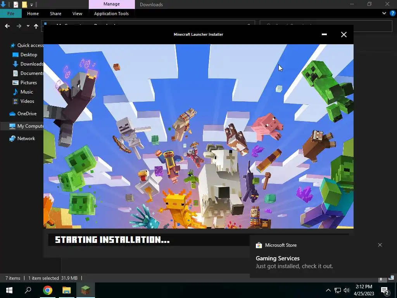Screen dimensions: 397x298
Task: Maximize the File Explorer Downloads window
Action: (x=369, y=4)
